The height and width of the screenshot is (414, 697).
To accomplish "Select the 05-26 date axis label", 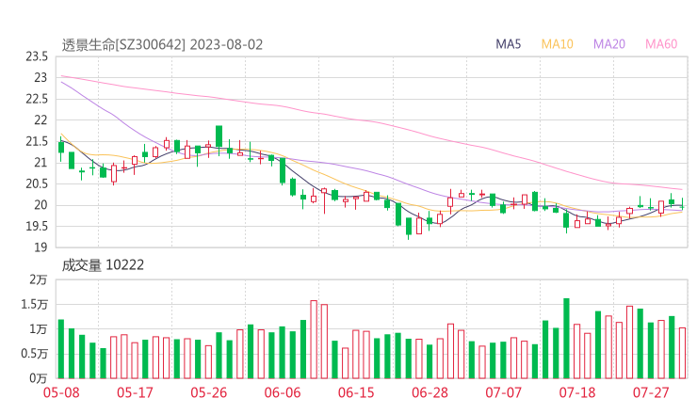I will pos(208,392).
